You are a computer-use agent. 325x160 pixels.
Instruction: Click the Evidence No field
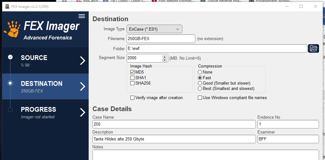pos(288,124)
